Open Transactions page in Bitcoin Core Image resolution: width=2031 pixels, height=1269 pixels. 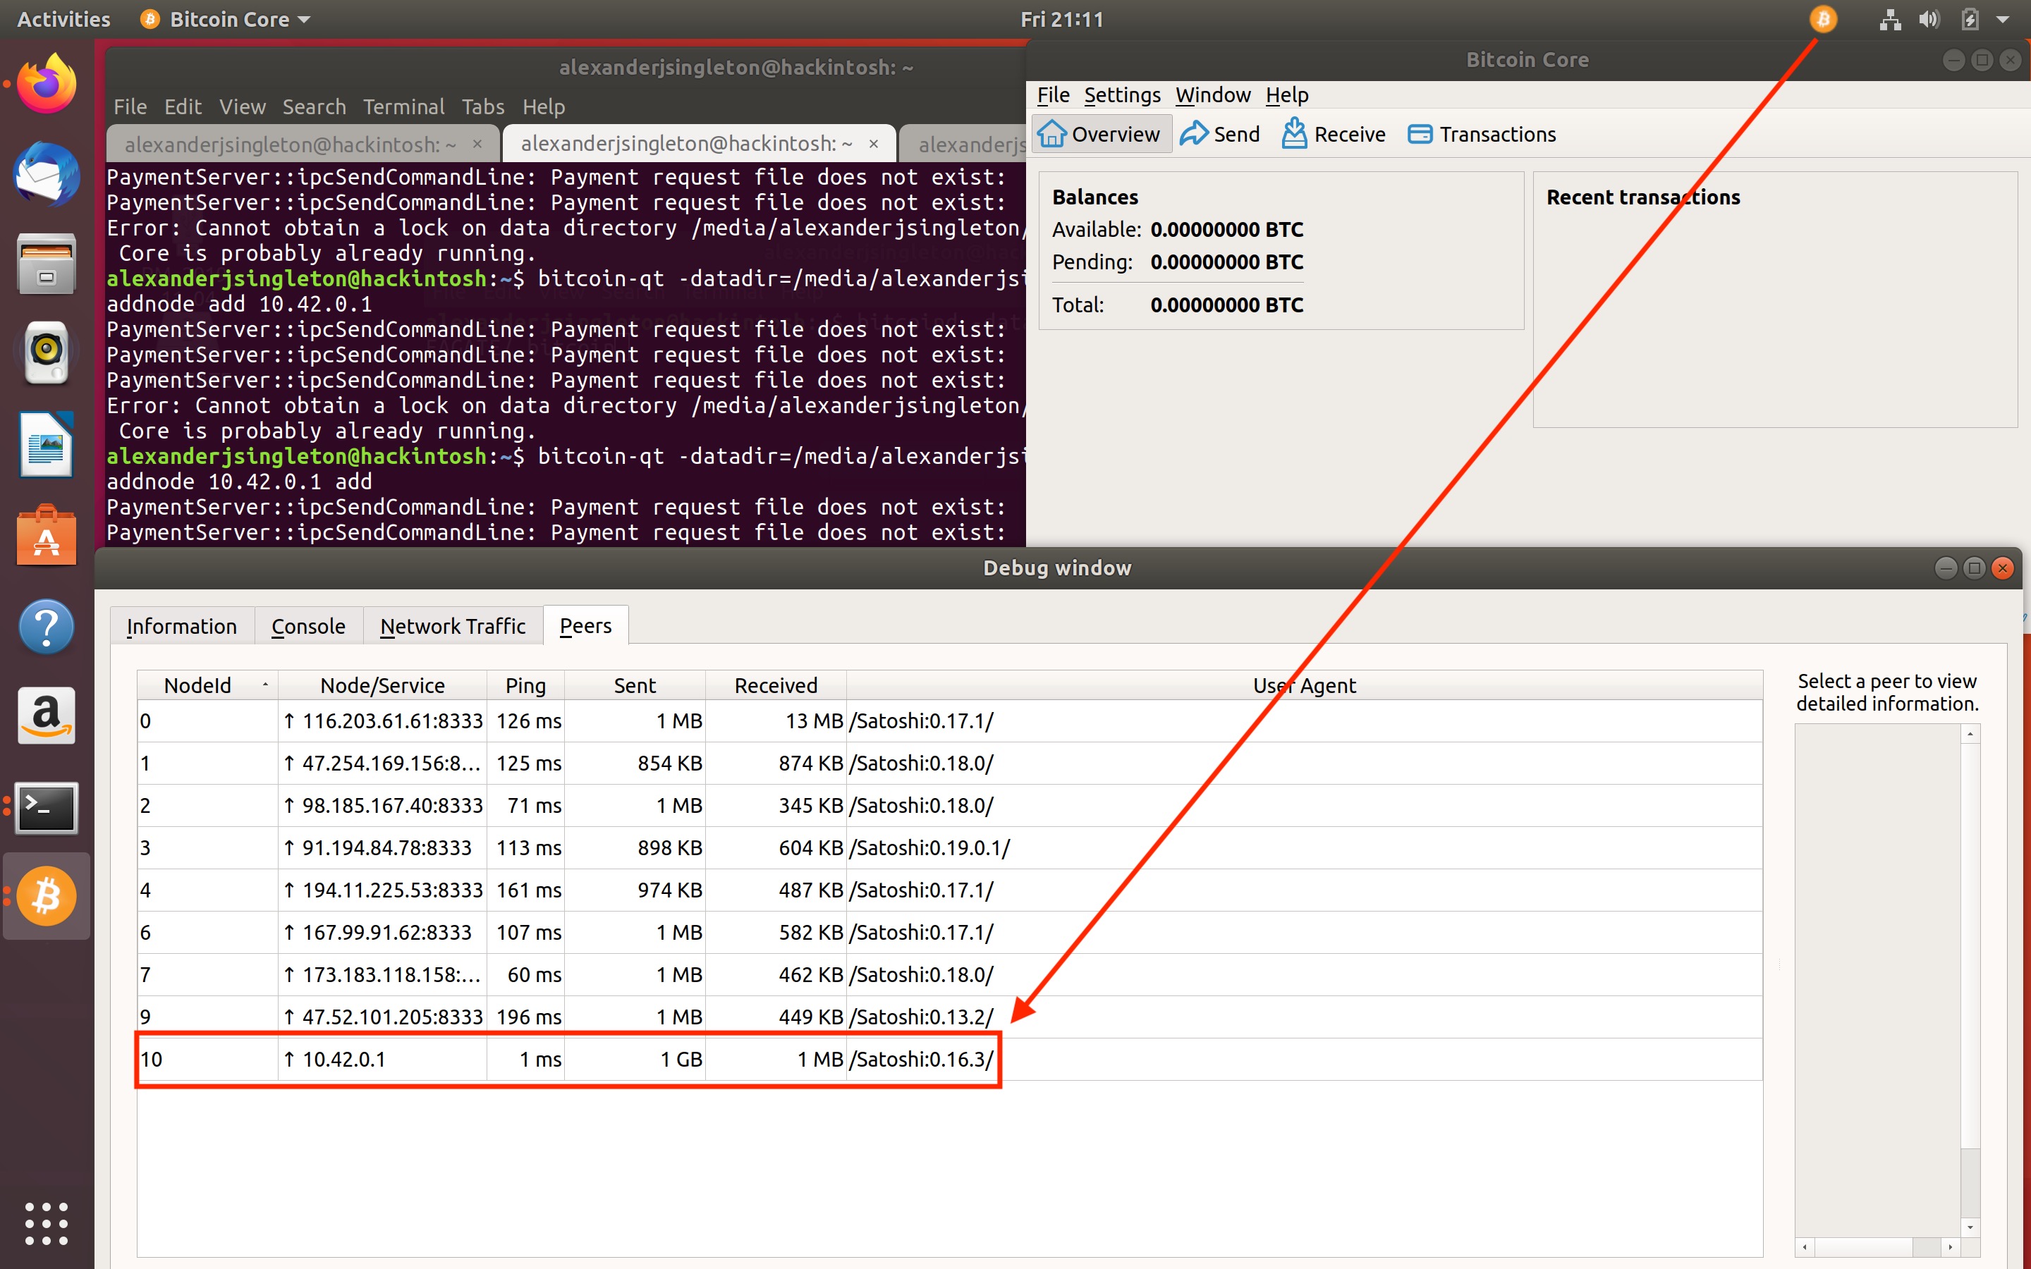[x=1482, y=134]
